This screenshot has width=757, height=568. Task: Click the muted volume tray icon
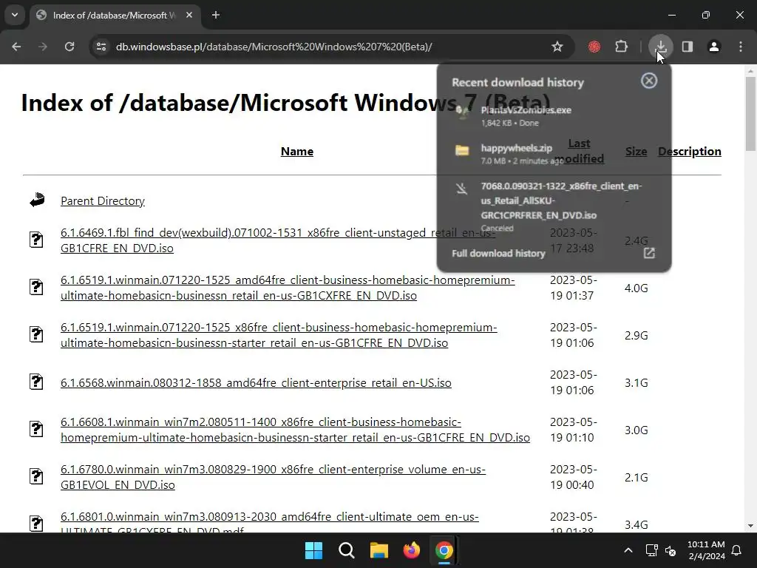671,550
